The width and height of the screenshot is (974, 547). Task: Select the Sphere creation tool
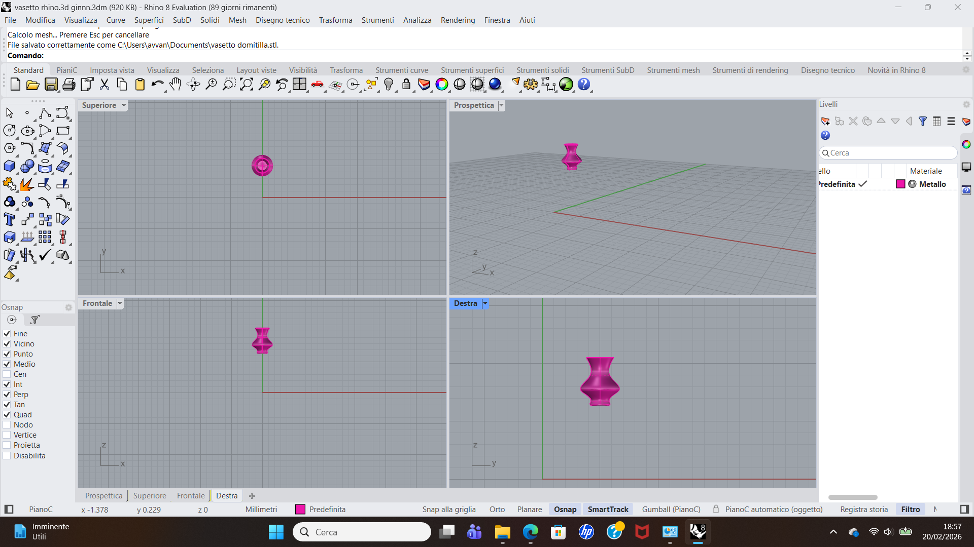(27, 166)
